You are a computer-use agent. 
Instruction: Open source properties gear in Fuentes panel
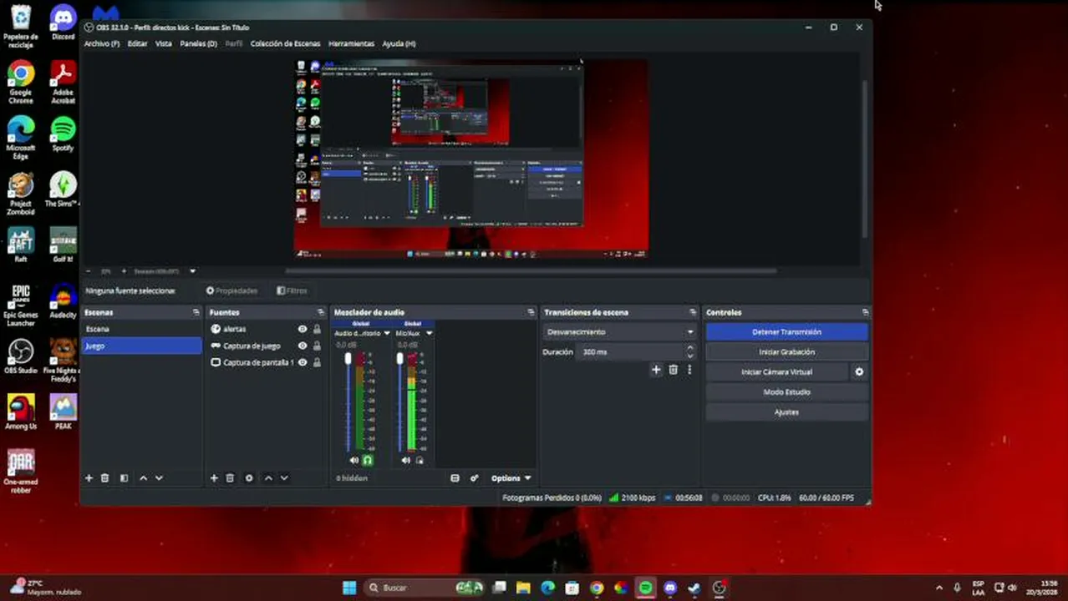click(249, 478)
